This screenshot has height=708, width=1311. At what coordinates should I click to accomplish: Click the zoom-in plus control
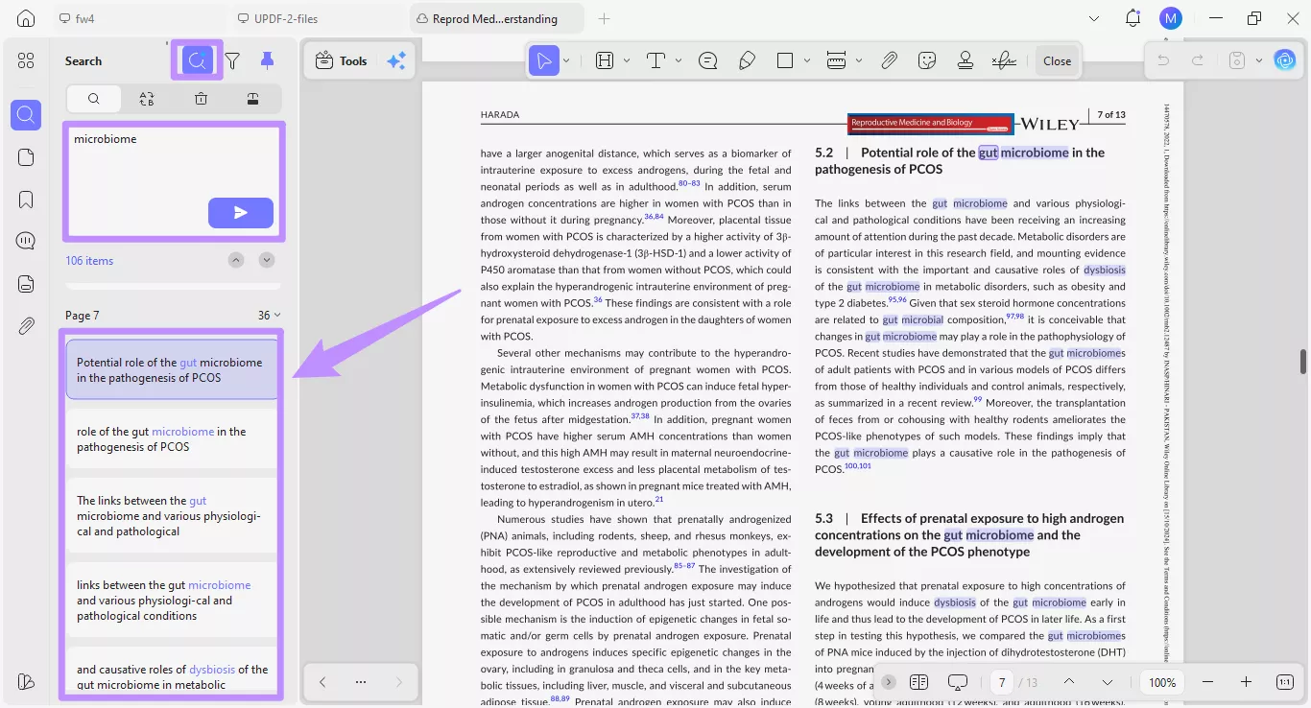click(x=1246, y=682)
